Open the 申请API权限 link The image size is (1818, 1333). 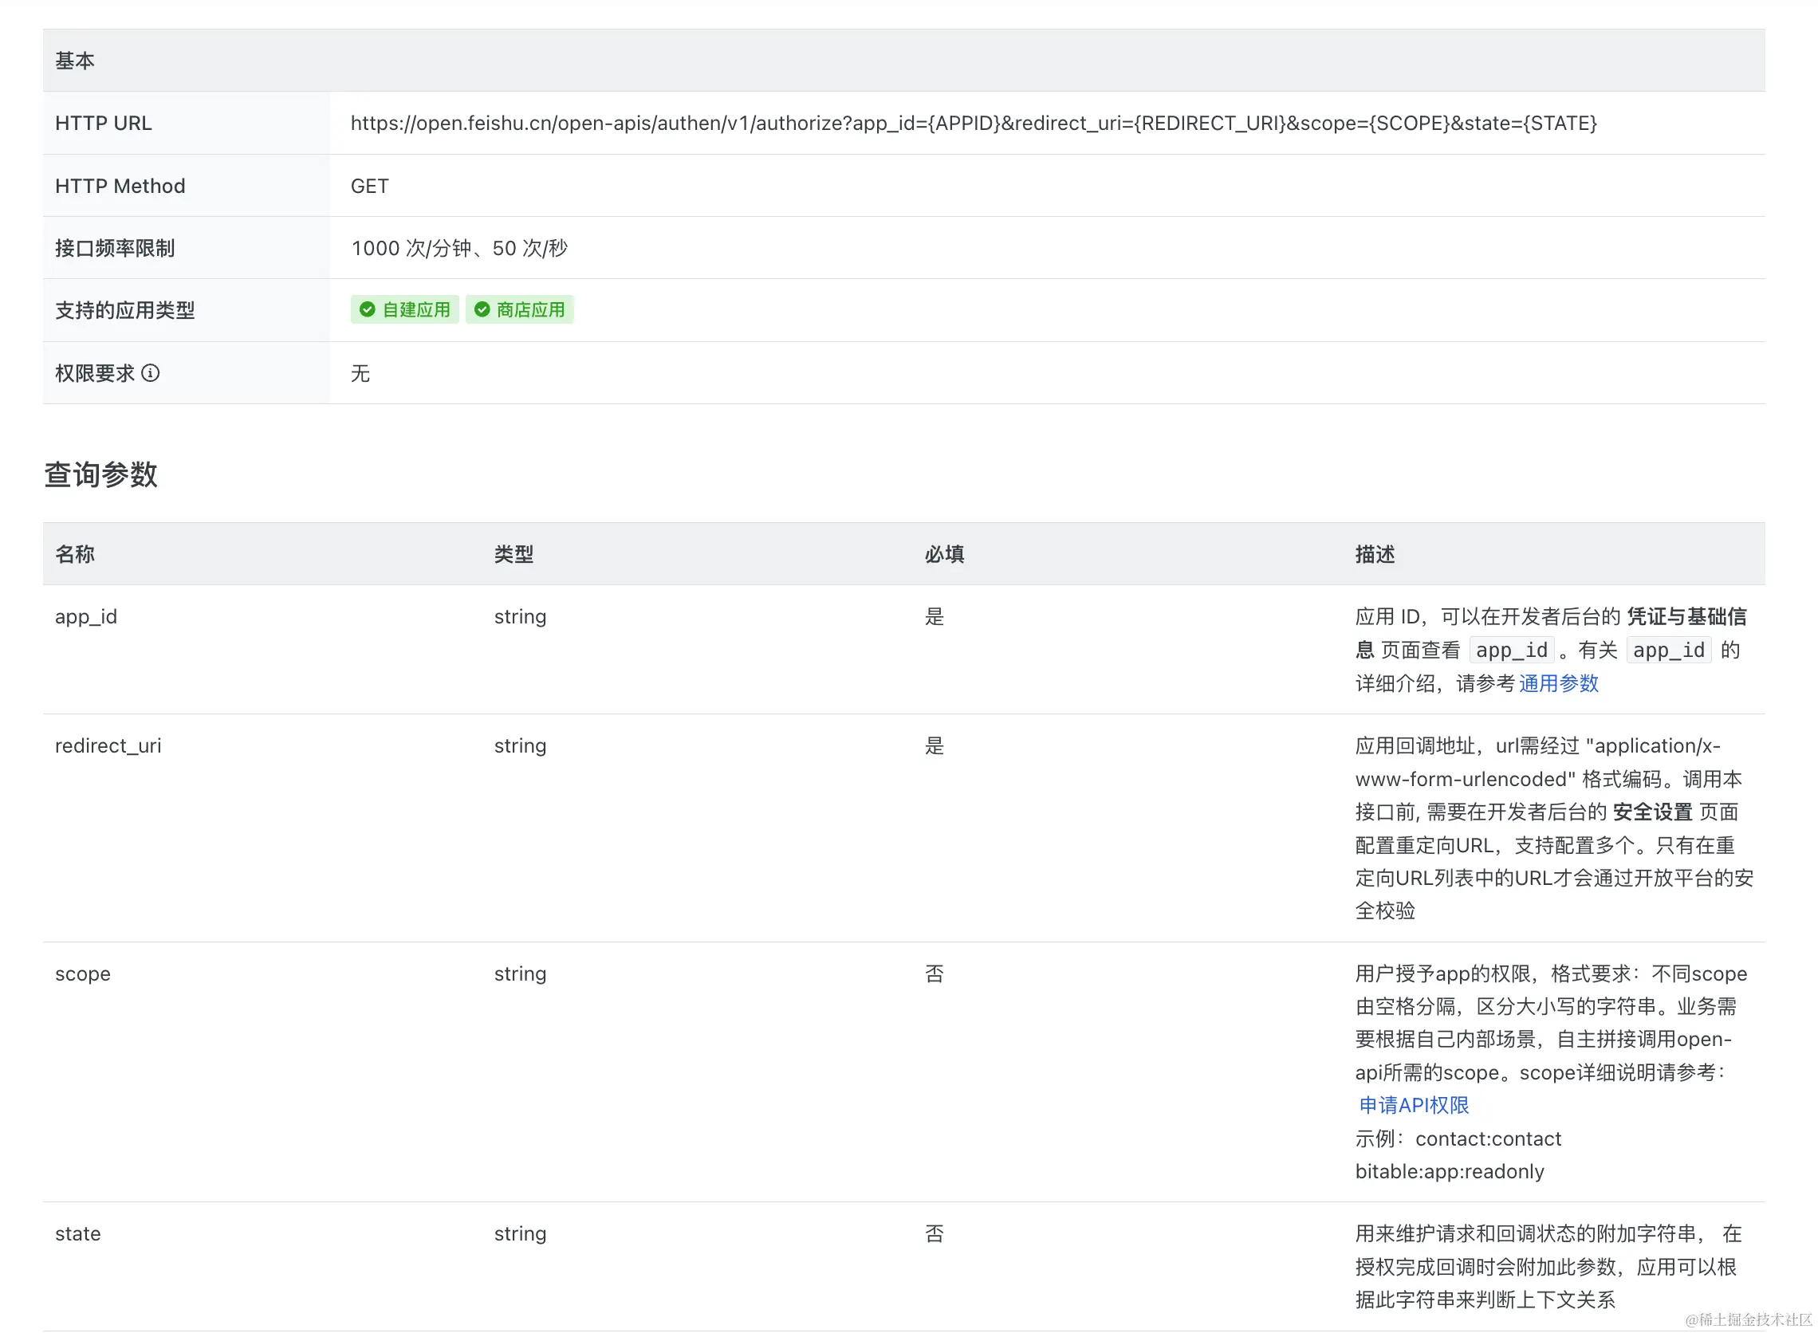point(1413,1106)
